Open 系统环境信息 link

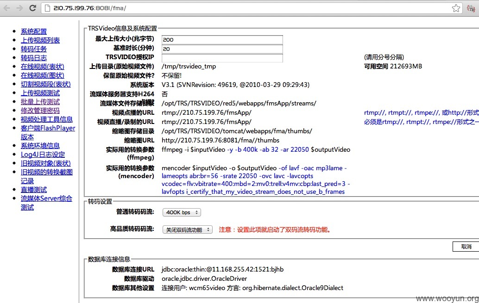pyautogui.click(x=40, y=146)
